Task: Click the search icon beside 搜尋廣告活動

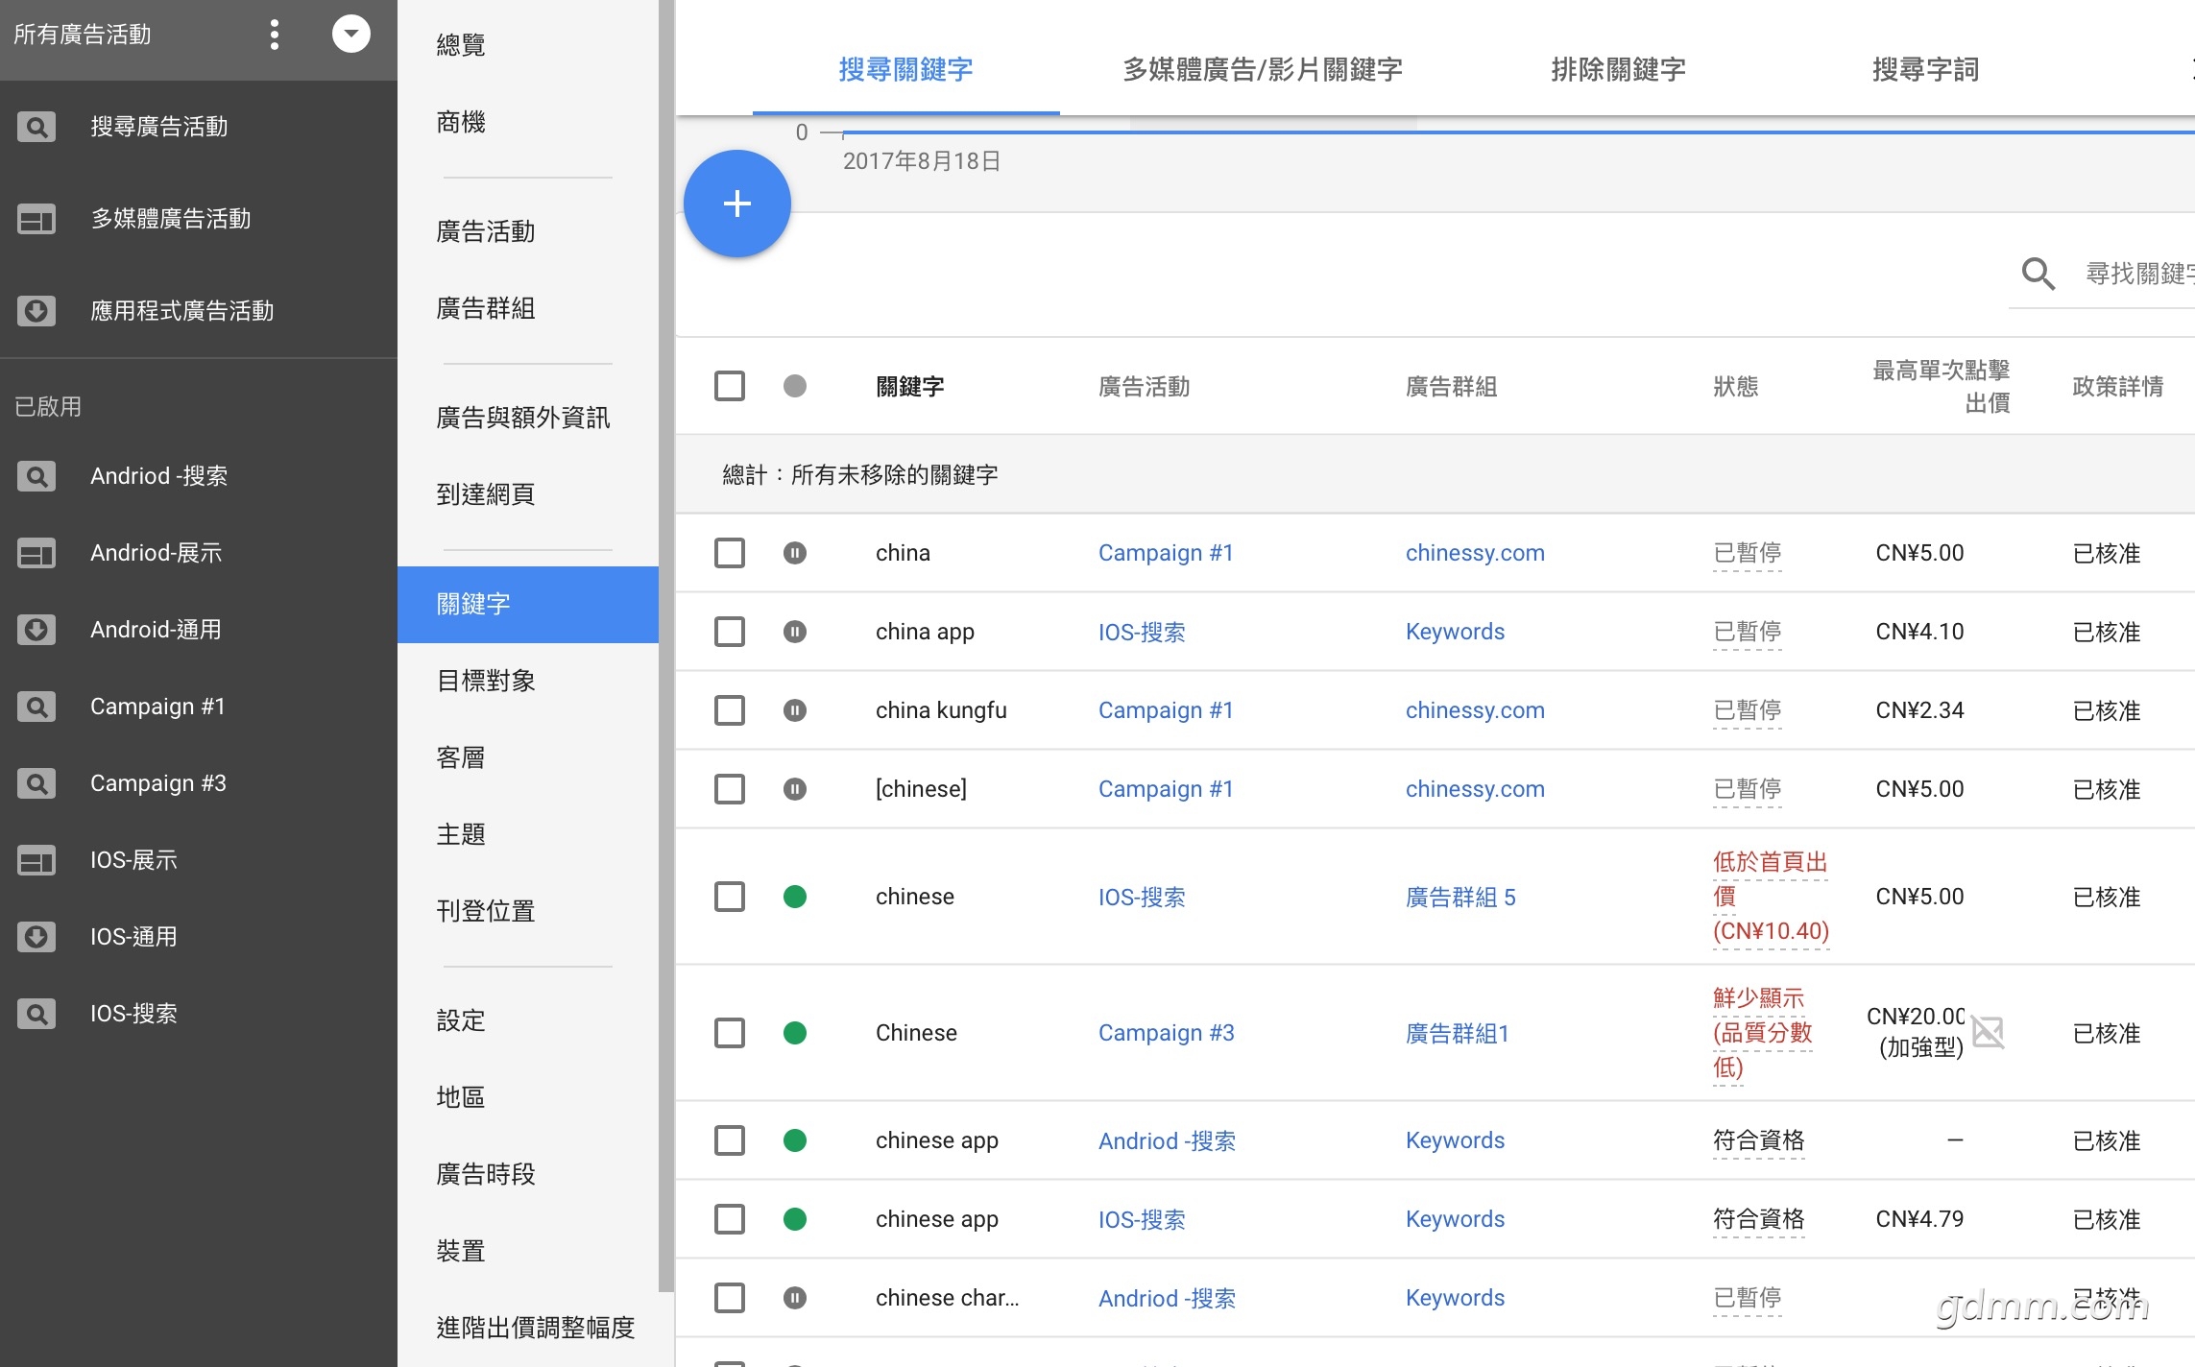Action: point(36,127)
